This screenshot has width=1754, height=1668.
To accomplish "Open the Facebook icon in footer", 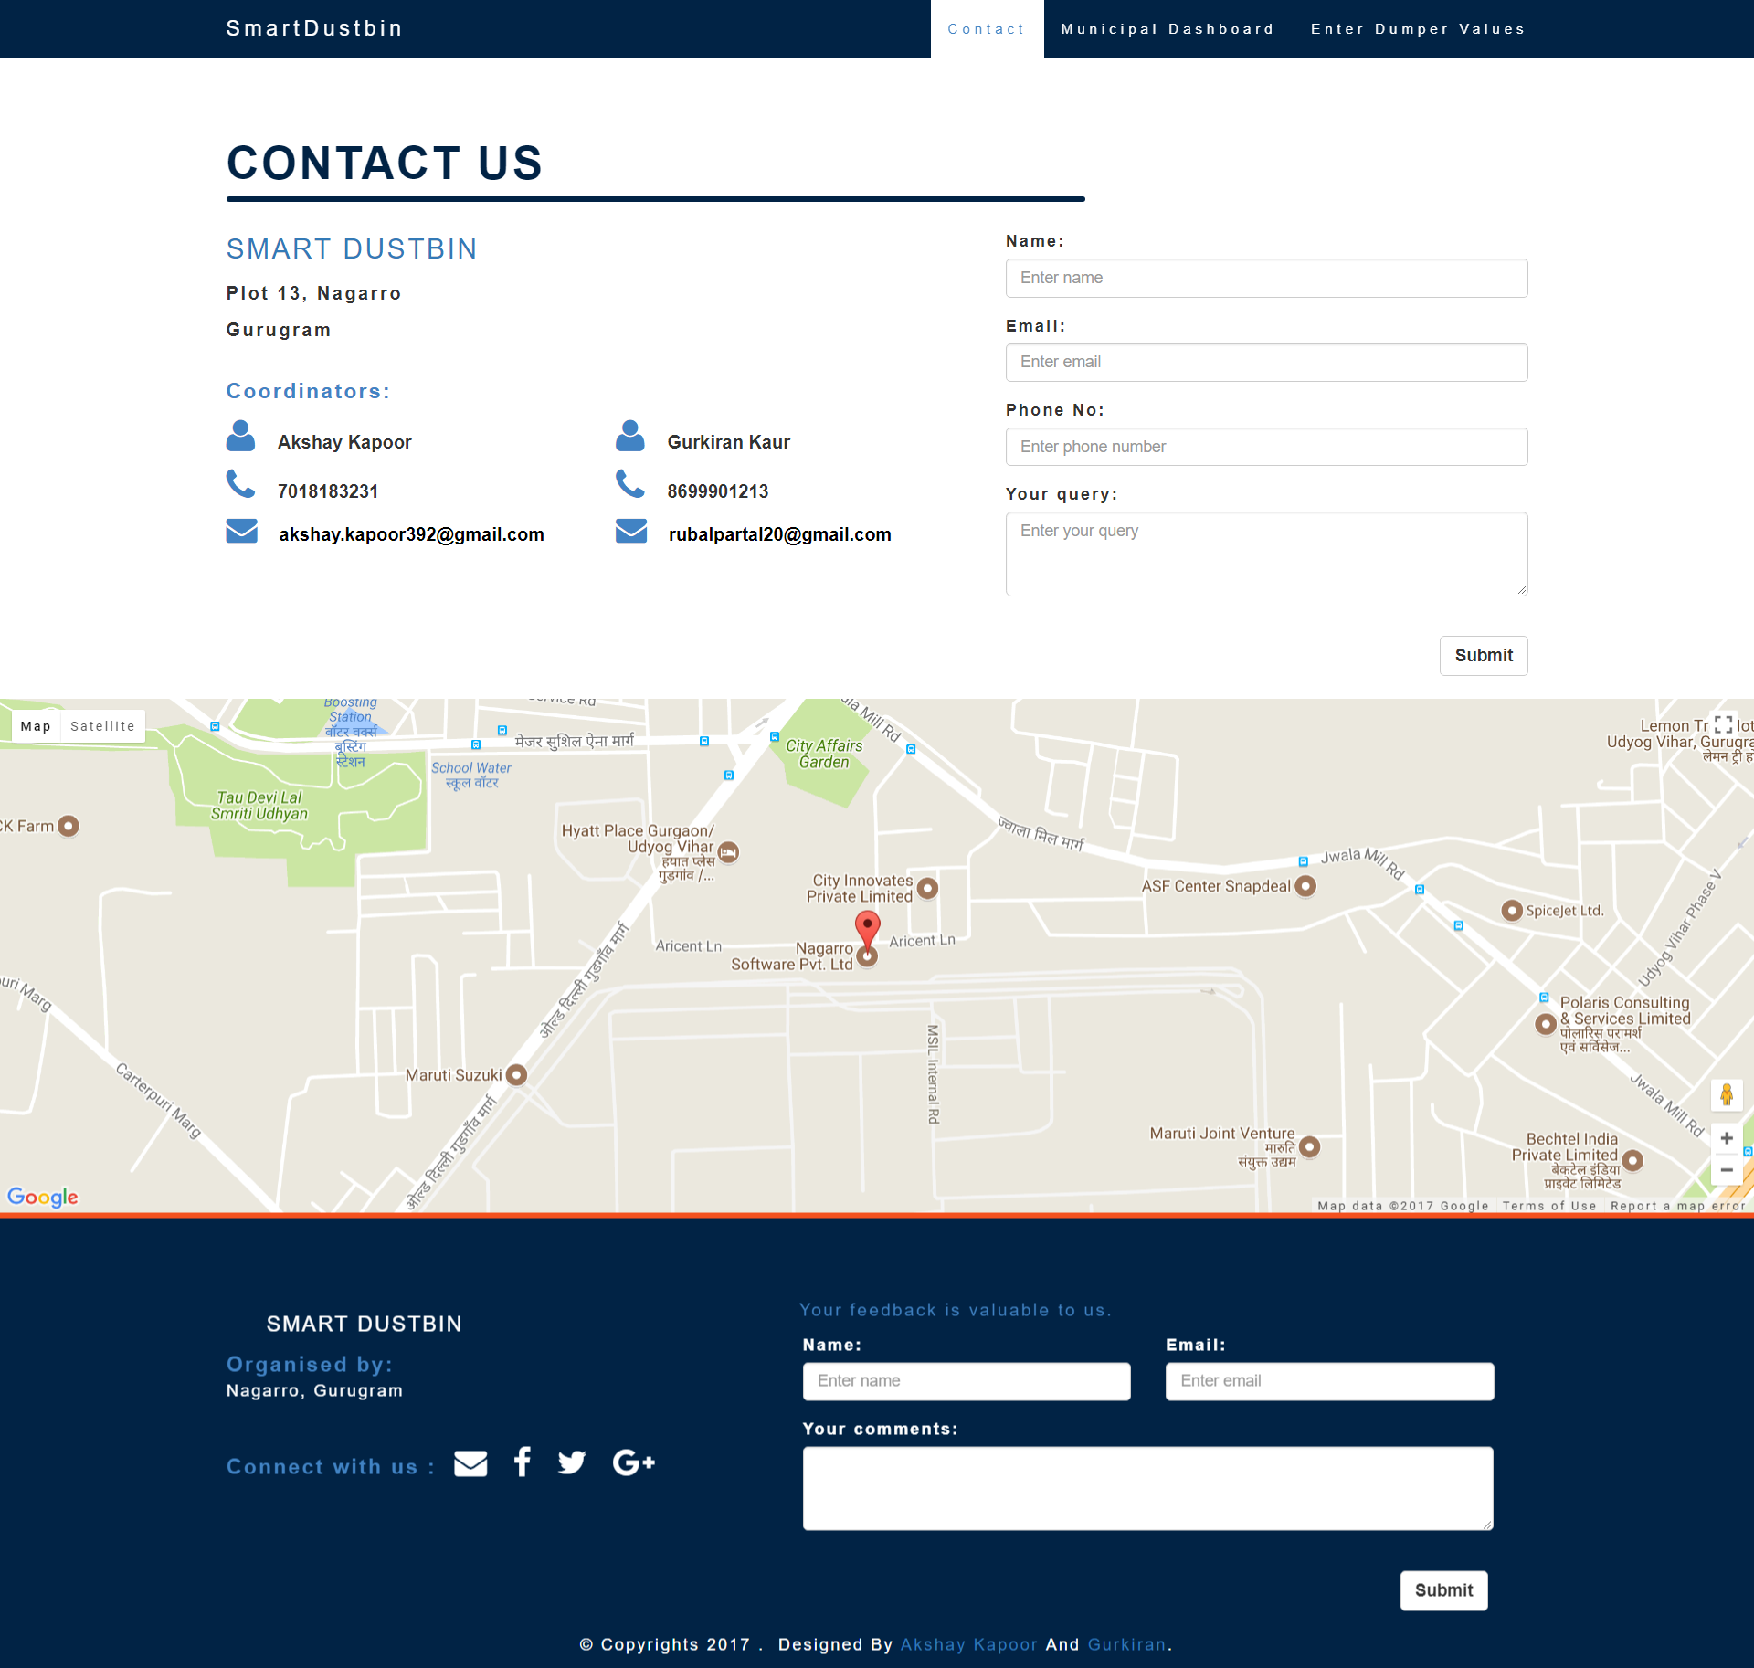I will (523, 1462).
